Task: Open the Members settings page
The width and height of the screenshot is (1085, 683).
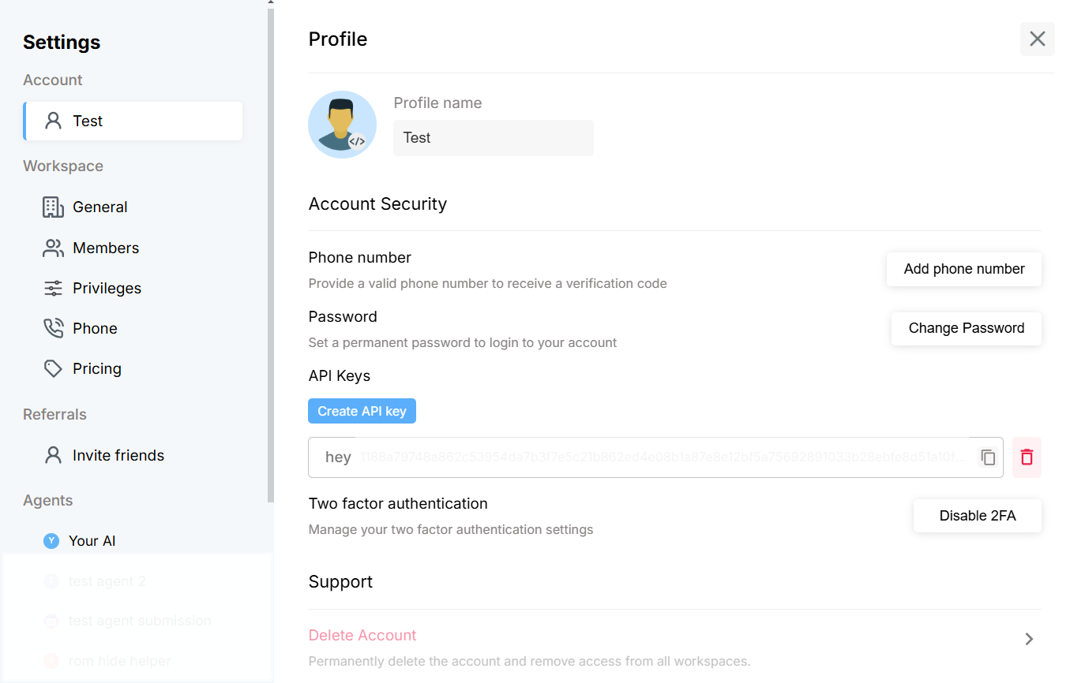Action: point(105,248)
